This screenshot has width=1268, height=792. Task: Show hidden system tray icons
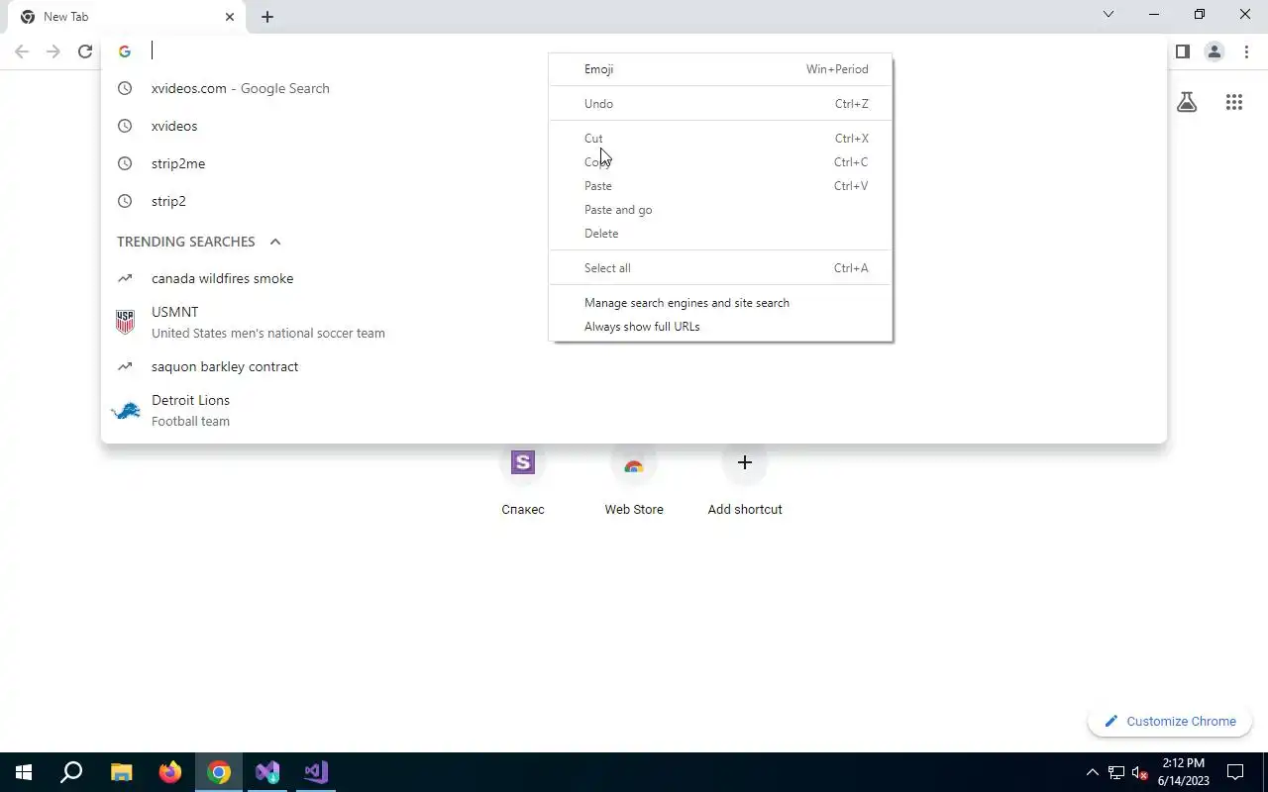1093,772
